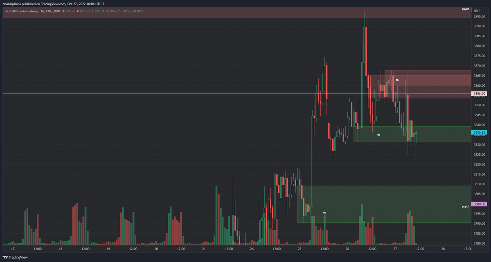
Task: Click the 4h label in the middle green zone
Action: click(x=378, y=134)
